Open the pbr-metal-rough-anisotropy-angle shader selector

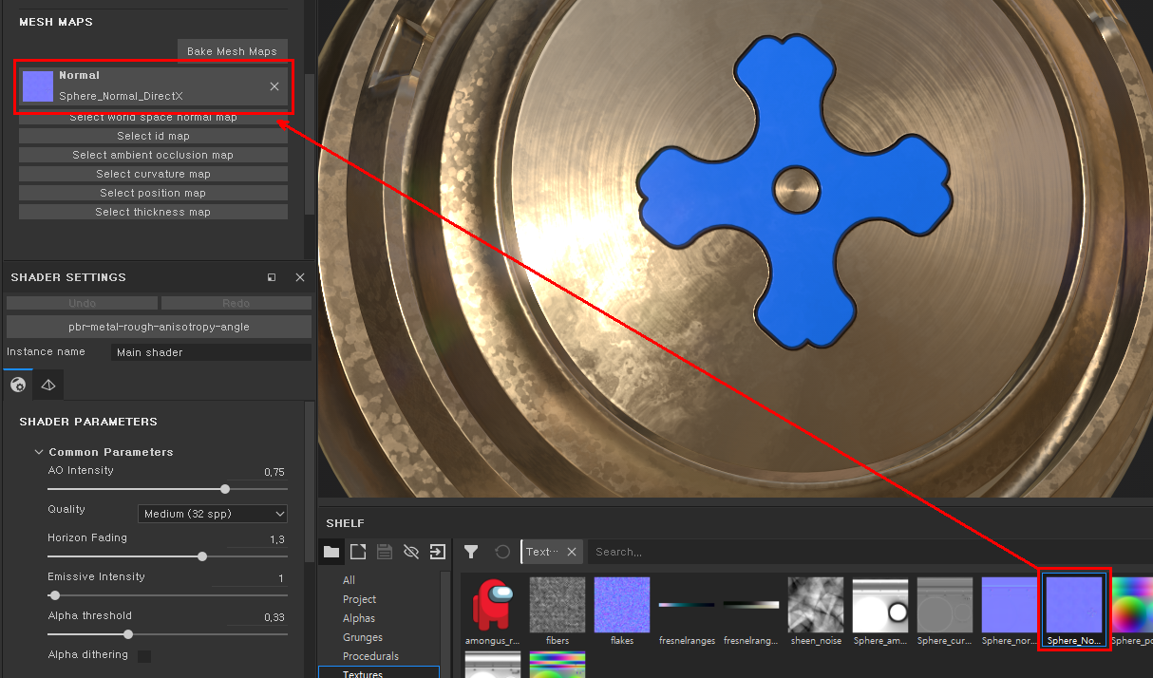(x=159, y=327)
